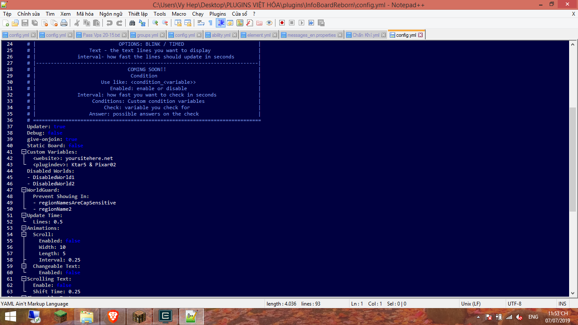The image size is (578, 325).
Task: Redo the edit via the toolbar
Action: (119, 23)
